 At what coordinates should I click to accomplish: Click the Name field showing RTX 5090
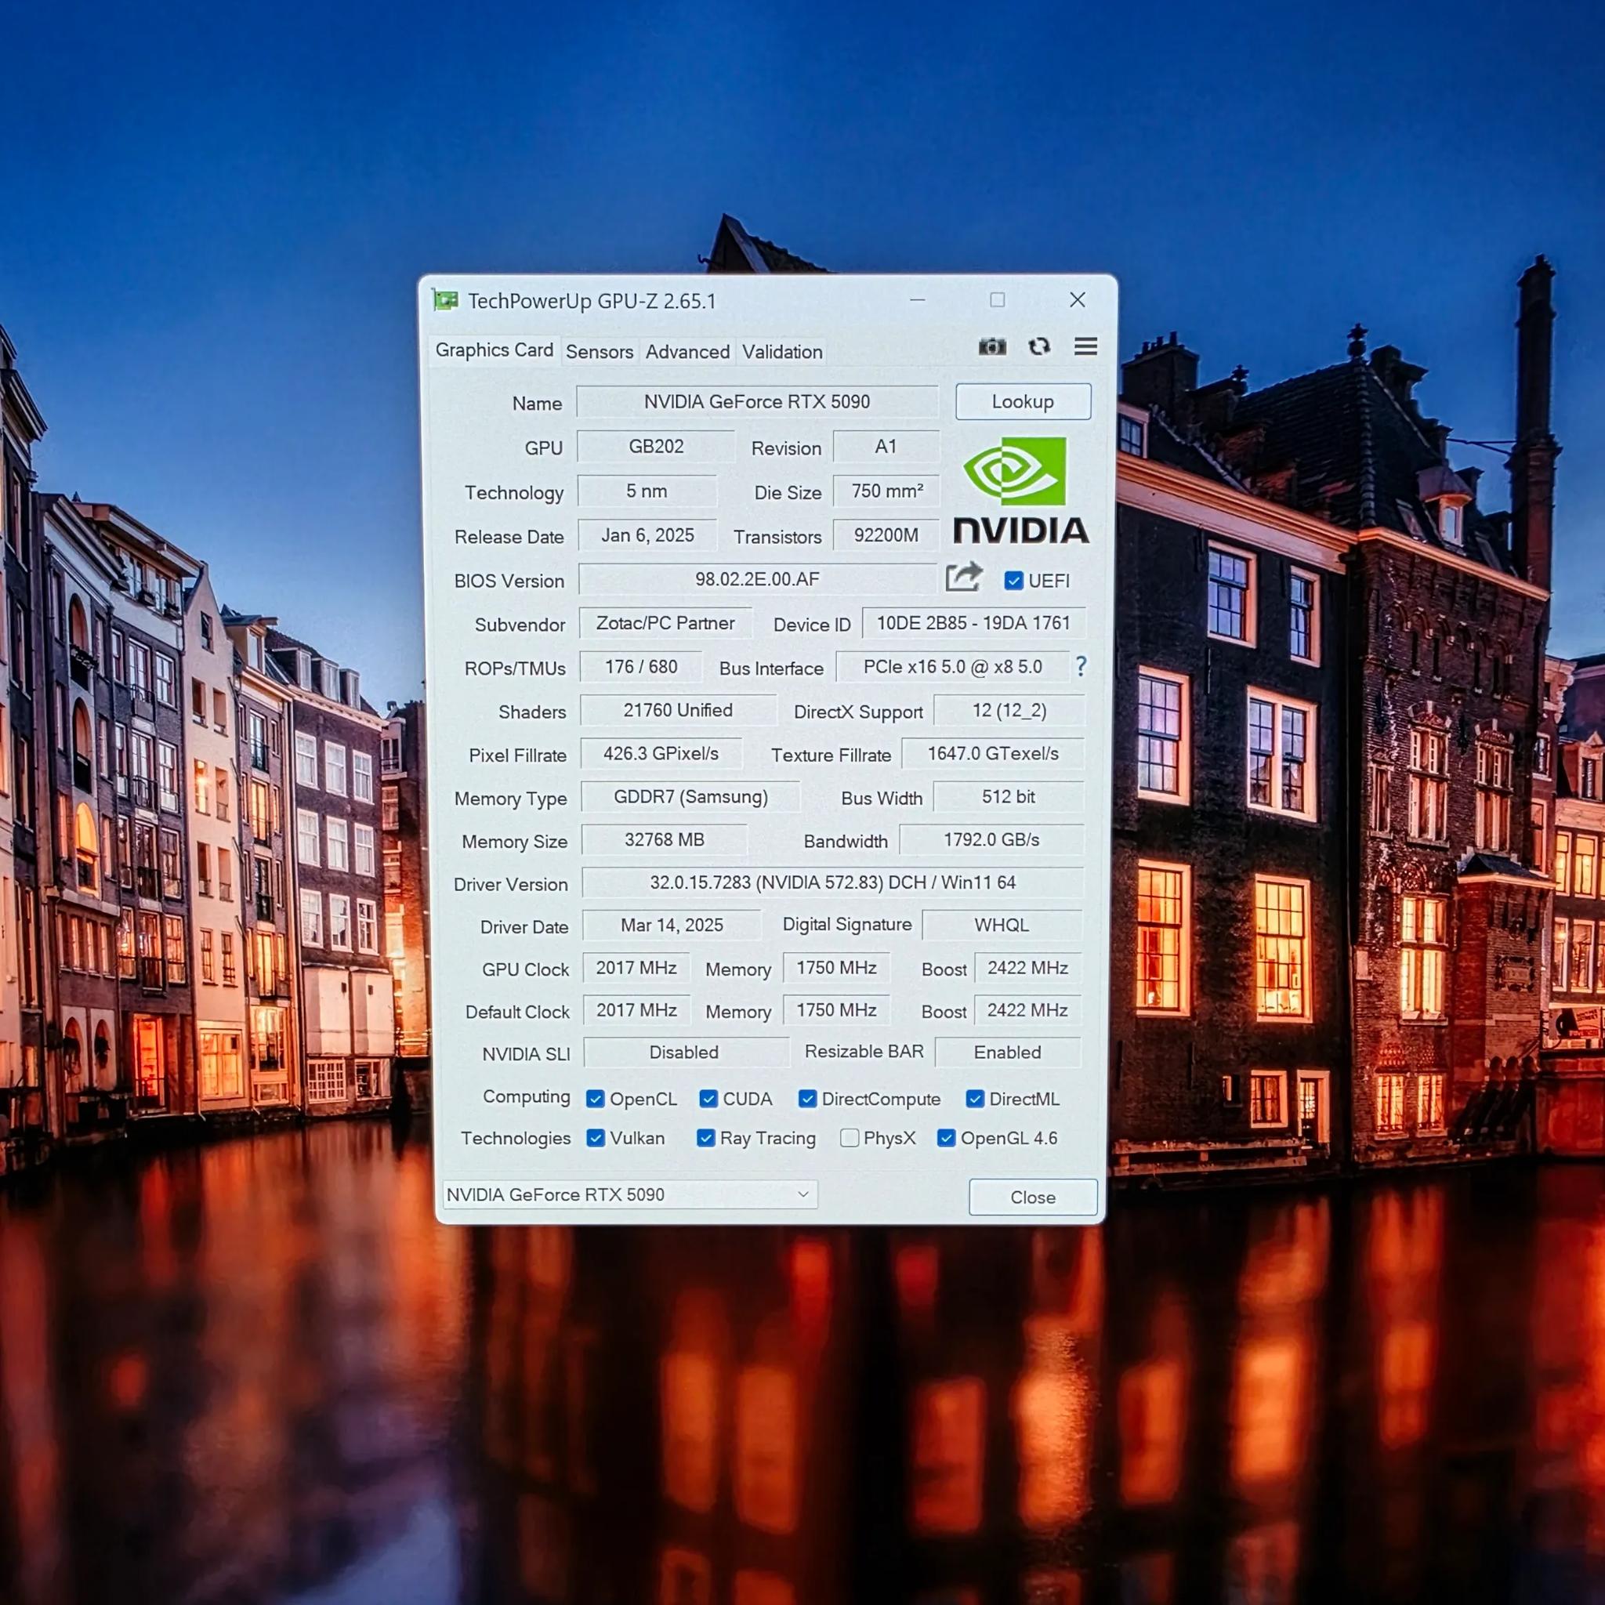point(757,401)
